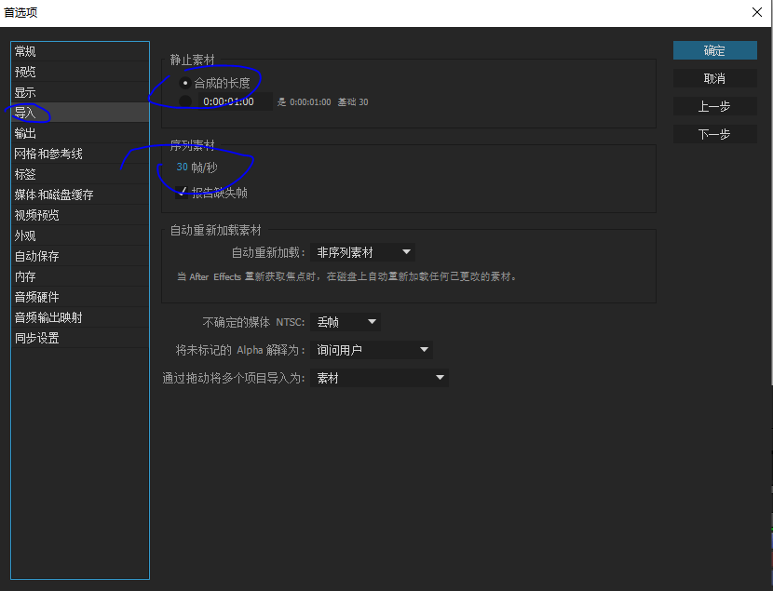Switch to the 外观 category

pyautogui.click(x=80, y=235)
